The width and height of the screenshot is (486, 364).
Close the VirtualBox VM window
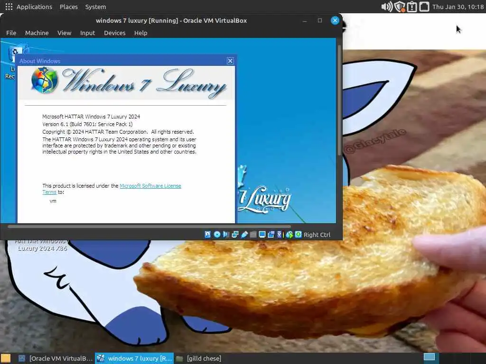(335, 21)
